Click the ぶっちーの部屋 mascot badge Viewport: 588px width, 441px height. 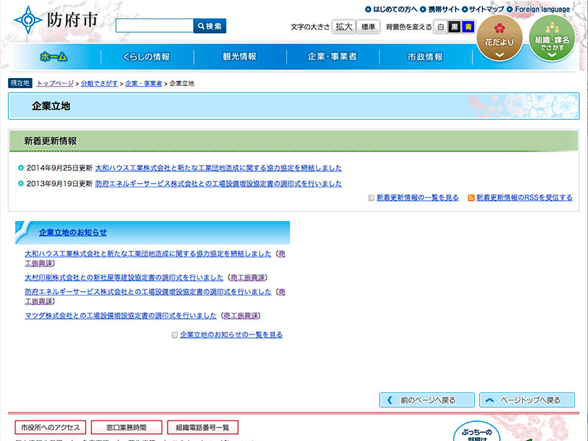[x=477, y=431]
